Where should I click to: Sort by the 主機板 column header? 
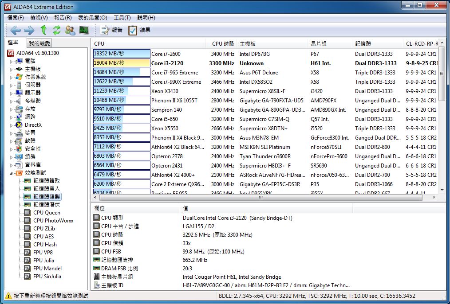(x=272, y=44)
